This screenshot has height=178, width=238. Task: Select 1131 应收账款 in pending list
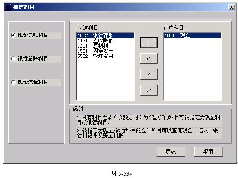click(105, 41)
